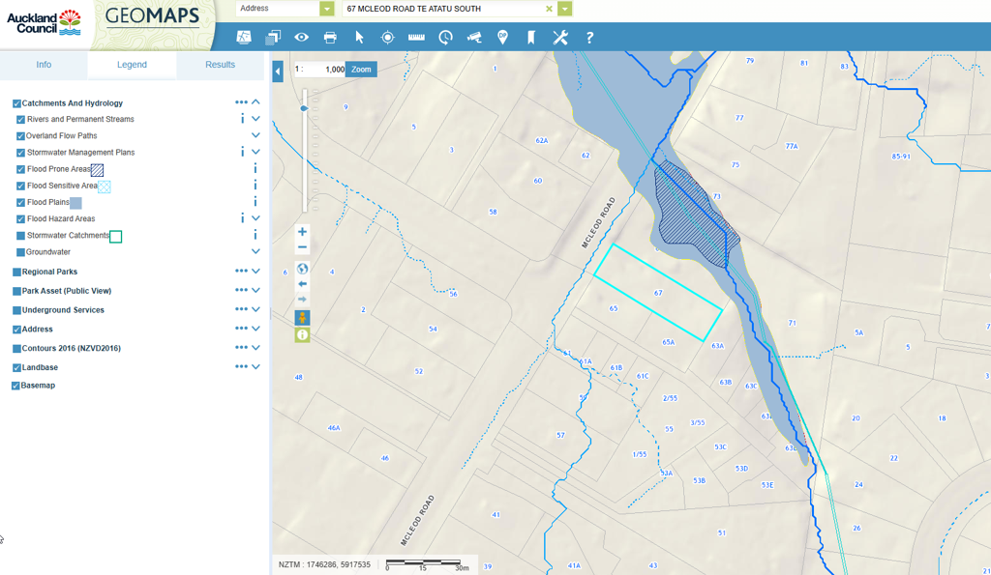Open the bookmark tool in the toolbar
The height and width of the screenshot is (575, 991).
pyautogui.click(x=530, y=38)
